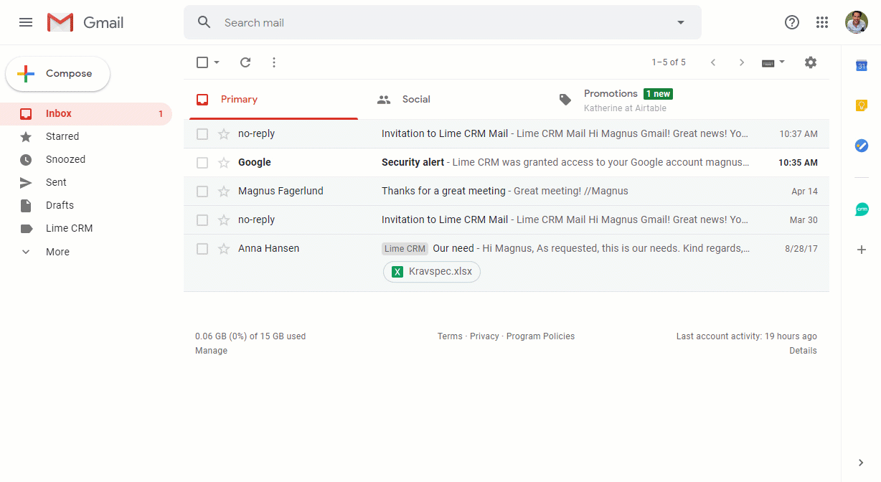Check the Google Security alert email
The image size is (881, 482).
(202, 163)
